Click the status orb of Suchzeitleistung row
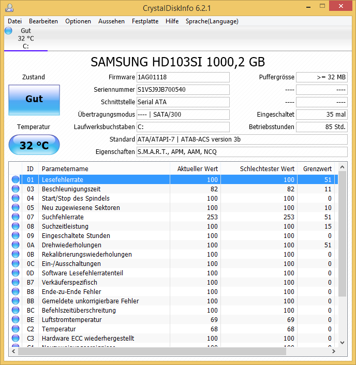Image resolution: width=356 pixels, height=365 pixels. (x=16, y=226)
